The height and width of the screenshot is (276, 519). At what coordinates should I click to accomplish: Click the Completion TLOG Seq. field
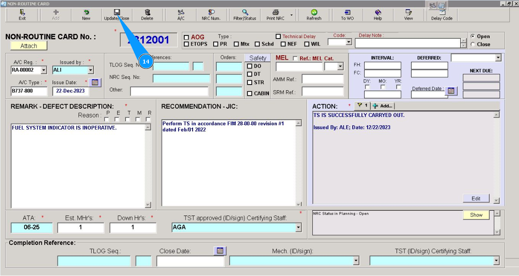[x=94, y=261]
